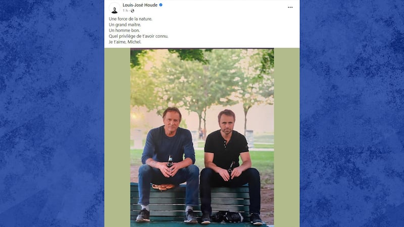The width and height of the screenshot is (404, 227).
Task: Click the text line 'Un grand maître.'
Action: click(x=125, y=25)
